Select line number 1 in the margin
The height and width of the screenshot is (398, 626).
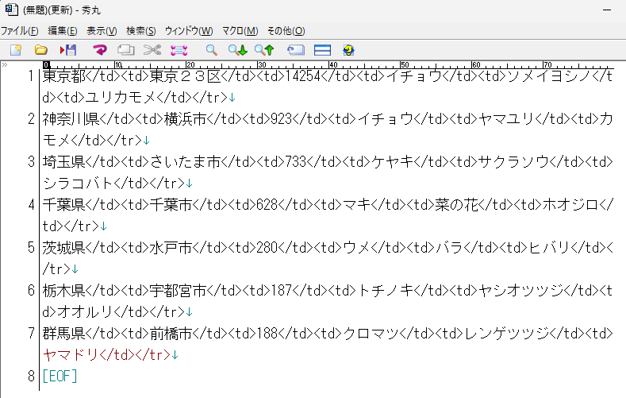31,76
